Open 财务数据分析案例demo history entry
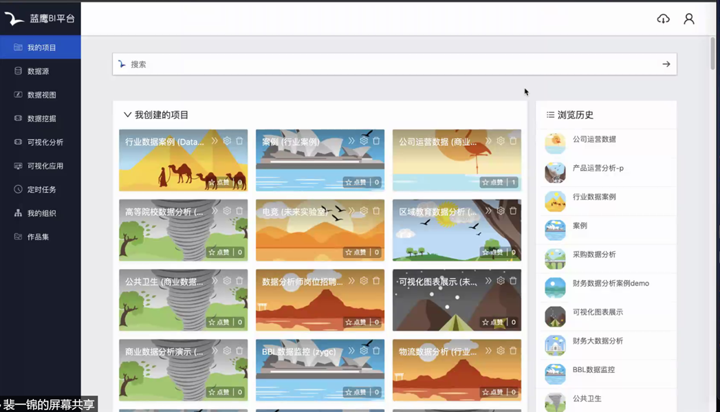Image resolution: width=720 pixels, height=412 pixels. (610, 283)
